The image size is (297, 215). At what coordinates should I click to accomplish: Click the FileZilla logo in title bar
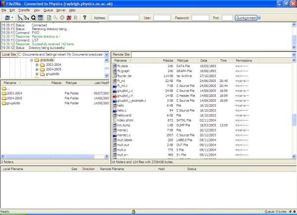[x=3, y=3]
